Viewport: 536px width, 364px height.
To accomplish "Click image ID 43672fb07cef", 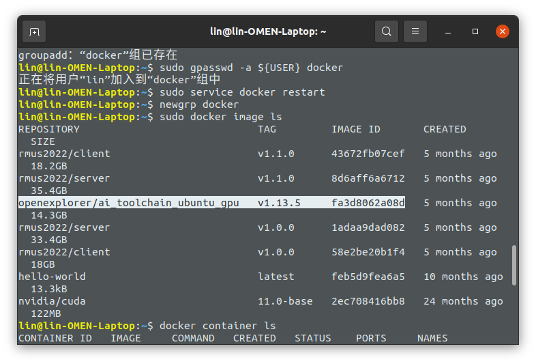I will point(368,154).
